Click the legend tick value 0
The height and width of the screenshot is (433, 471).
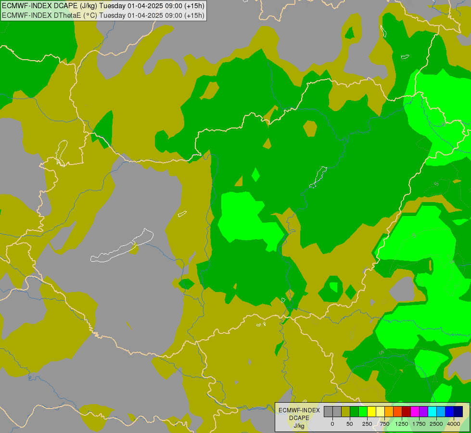(x=332, y=424)
